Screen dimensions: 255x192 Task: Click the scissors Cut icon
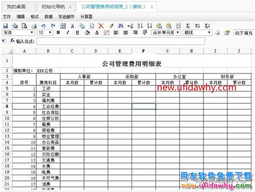72,26
